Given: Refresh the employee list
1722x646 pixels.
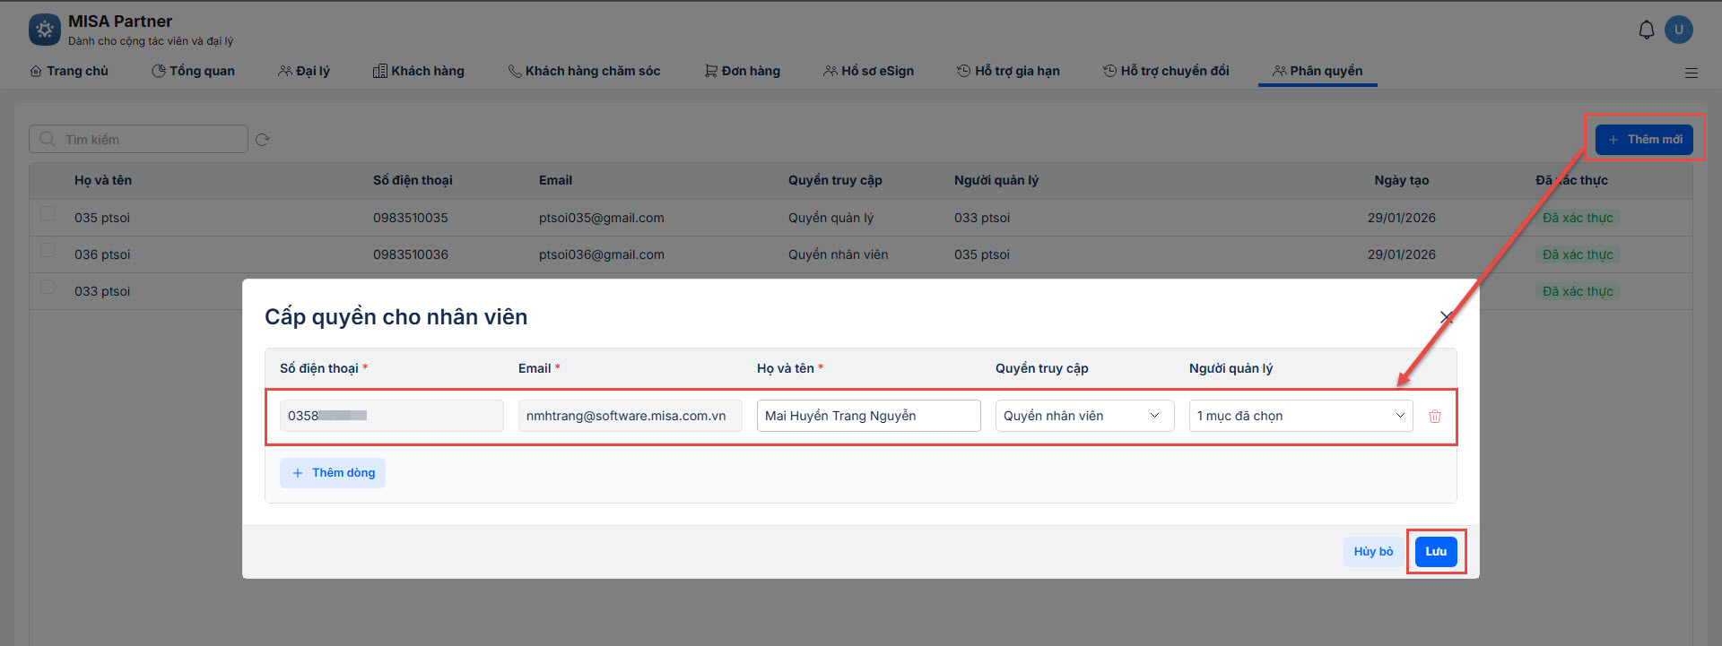Looking at the screenshot, I should pyautogui.click(x=263, y=140).
